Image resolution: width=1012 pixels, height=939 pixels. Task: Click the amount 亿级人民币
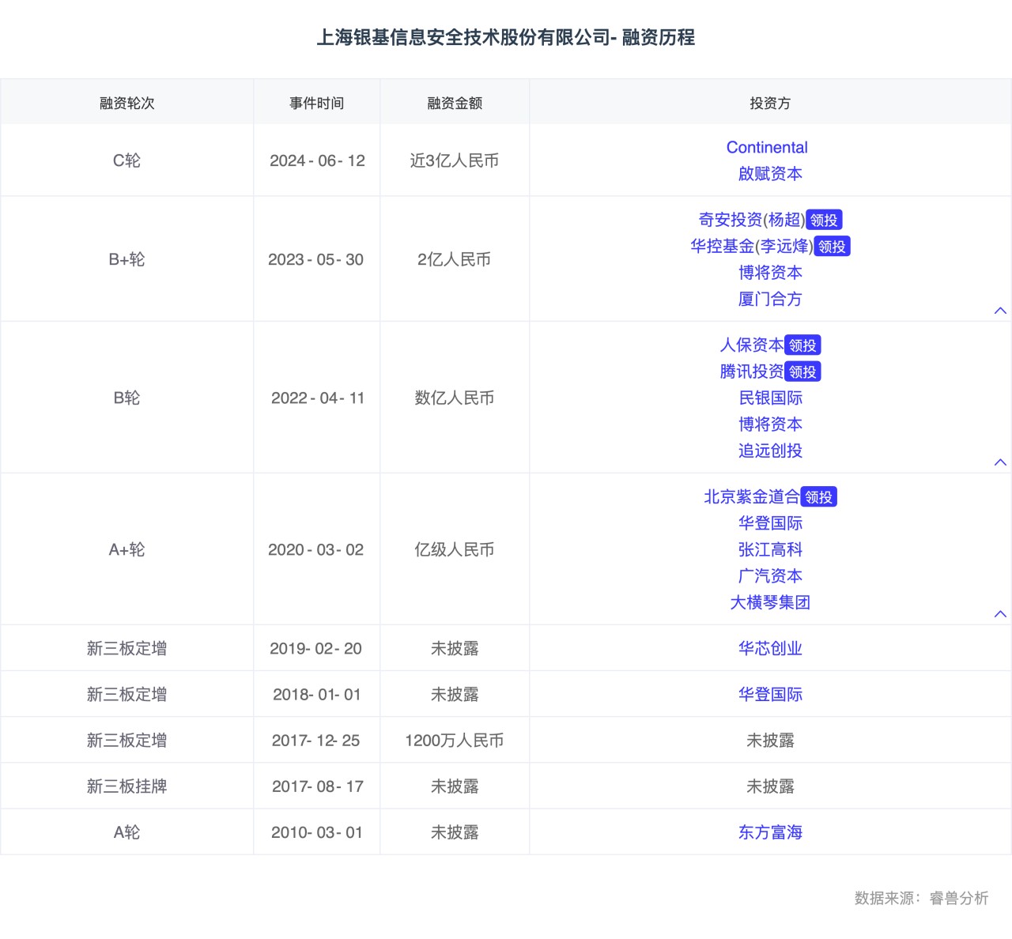coord(455,549)
